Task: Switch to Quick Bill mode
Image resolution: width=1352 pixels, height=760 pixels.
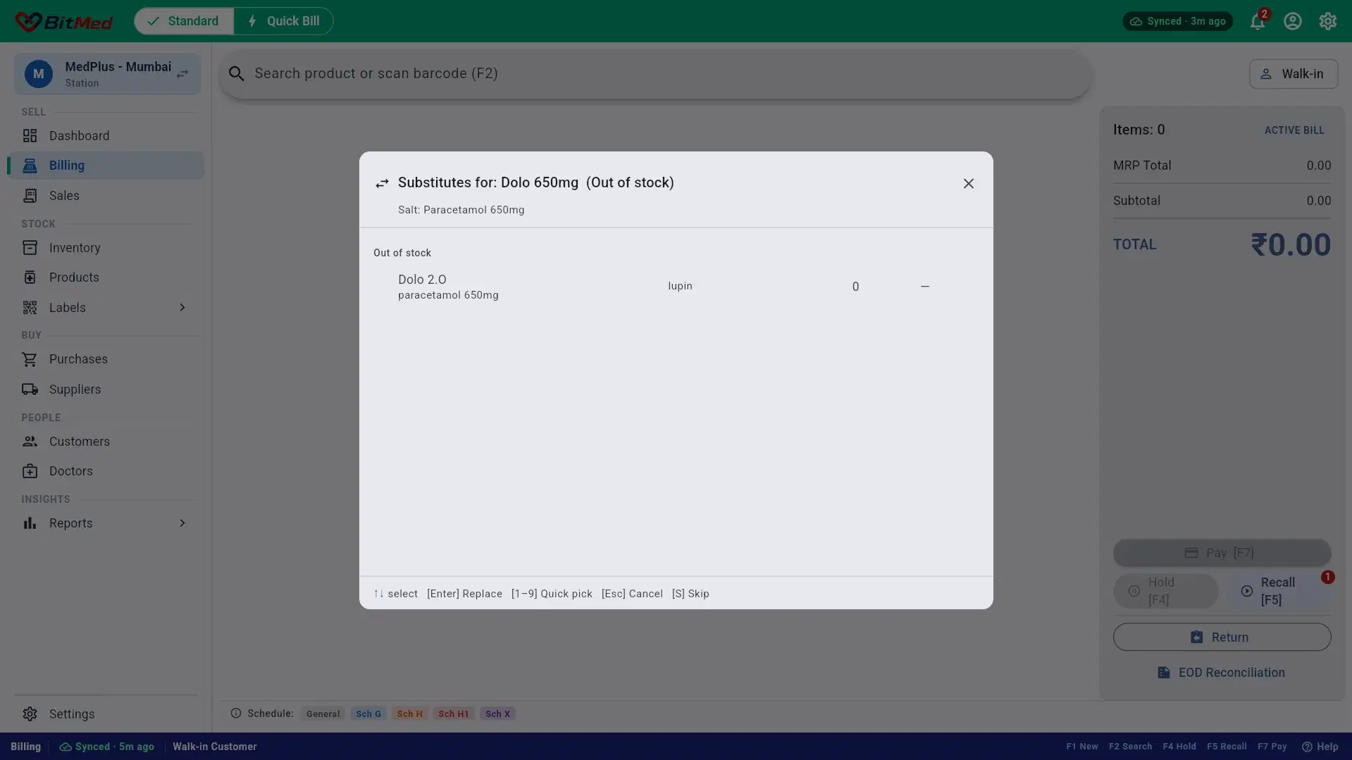Action: pos(283,21)
